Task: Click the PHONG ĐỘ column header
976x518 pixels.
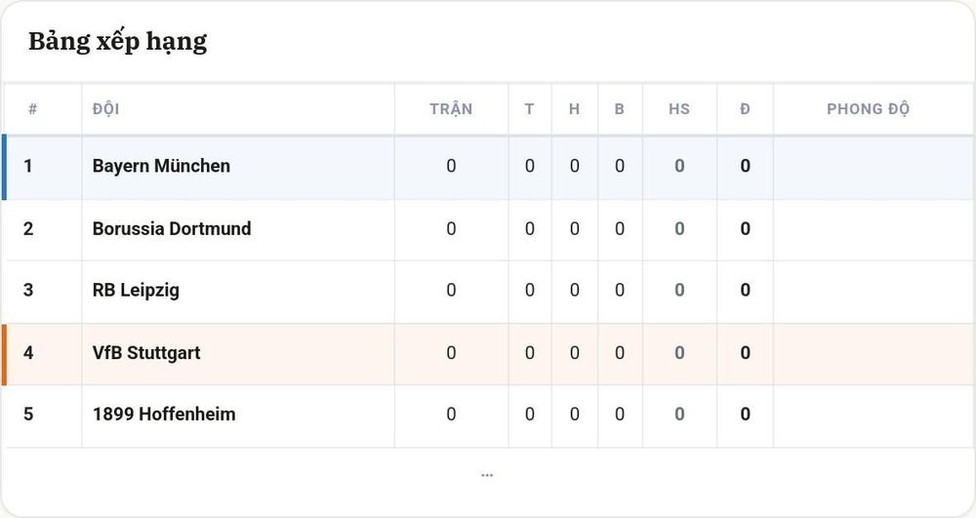Action: click(868, 109)
